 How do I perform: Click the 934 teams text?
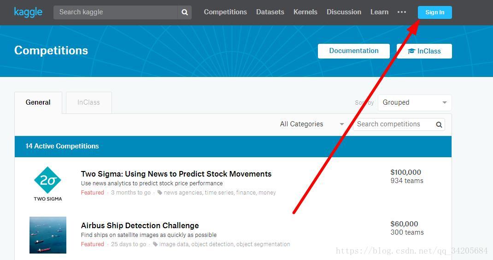pos(407,181)
